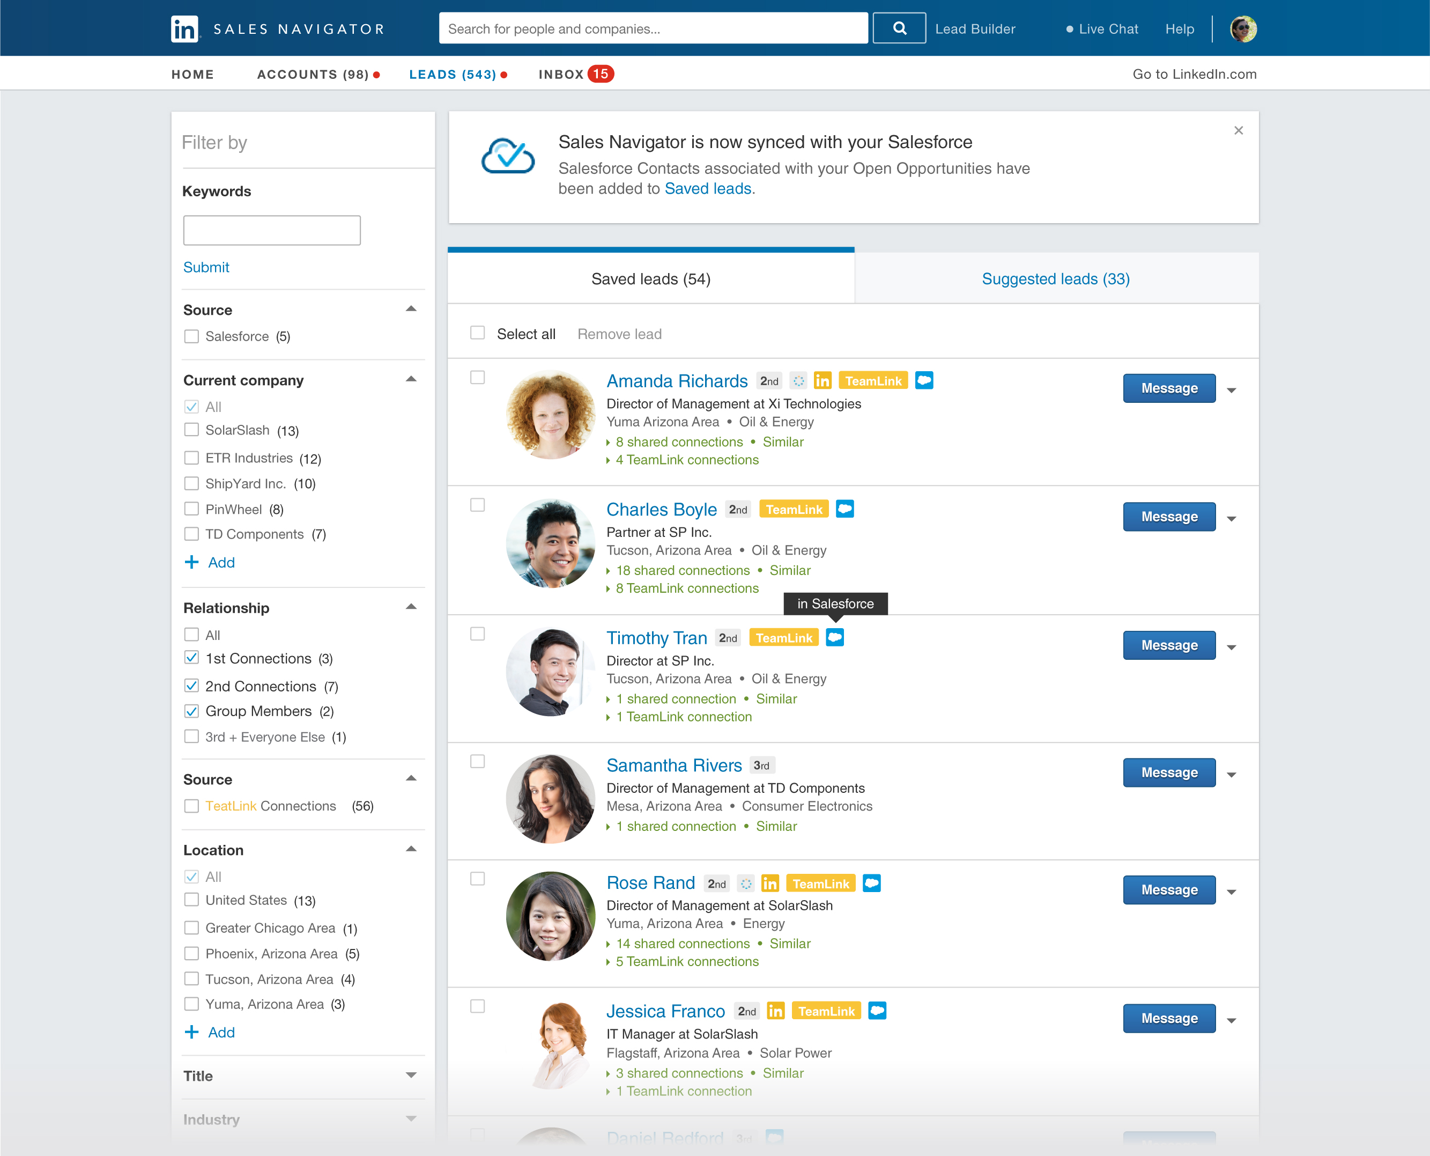
Task: Check the TeatLink Connections filter
Action: (x=191, y=806)
